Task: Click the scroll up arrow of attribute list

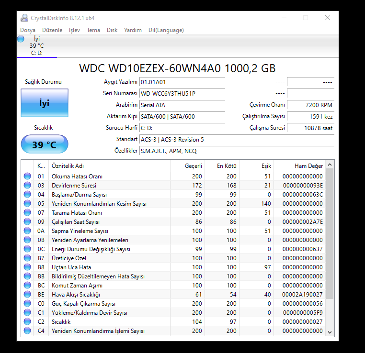Action: pyautogui.click(x=330, y=165)
